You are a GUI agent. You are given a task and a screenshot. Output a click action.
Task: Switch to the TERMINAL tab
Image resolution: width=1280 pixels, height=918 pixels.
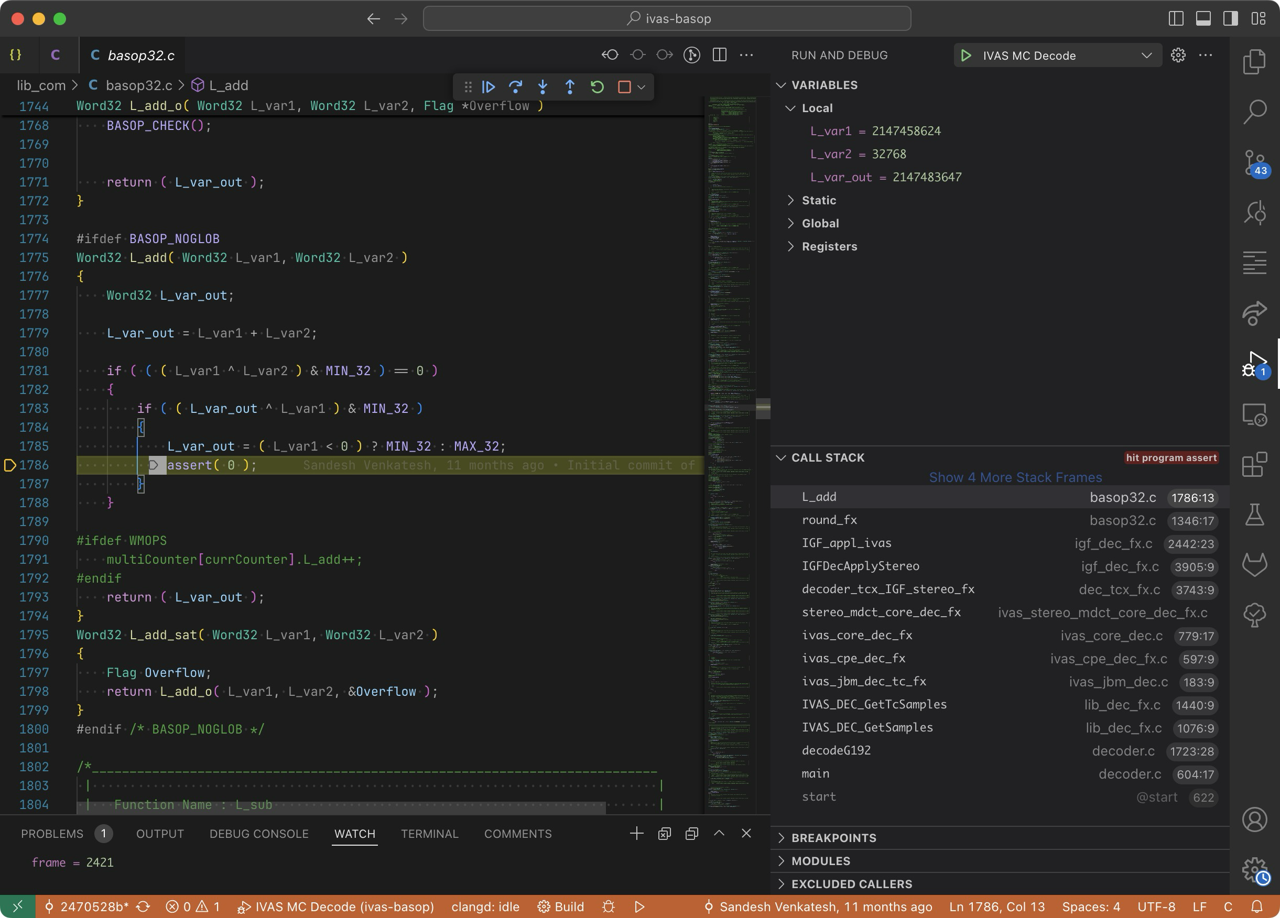(x=429, y=834)
